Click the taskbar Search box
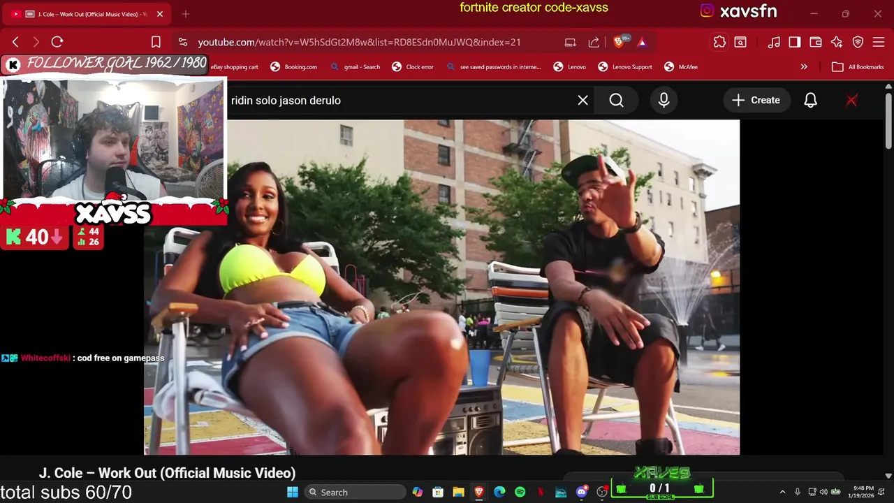This screenshot has width=894, height=503. tap(355, 493)
